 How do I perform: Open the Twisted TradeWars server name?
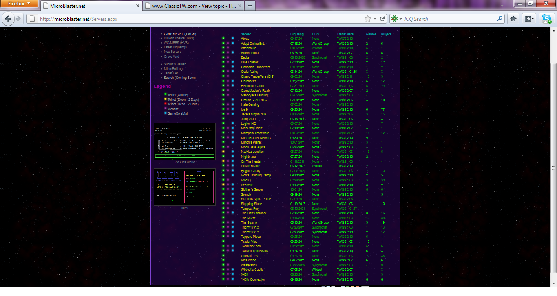click(x=254, y=251)
